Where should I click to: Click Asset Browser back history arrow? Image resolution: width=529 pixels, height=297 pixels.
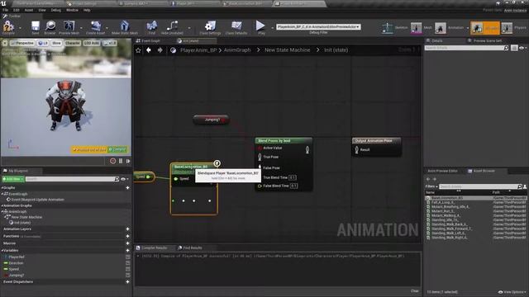428,179
